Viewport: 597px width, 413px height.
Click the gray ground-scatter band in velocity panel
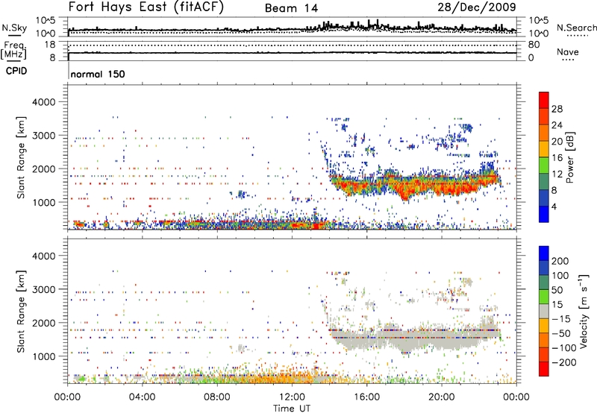pos(415,338)
